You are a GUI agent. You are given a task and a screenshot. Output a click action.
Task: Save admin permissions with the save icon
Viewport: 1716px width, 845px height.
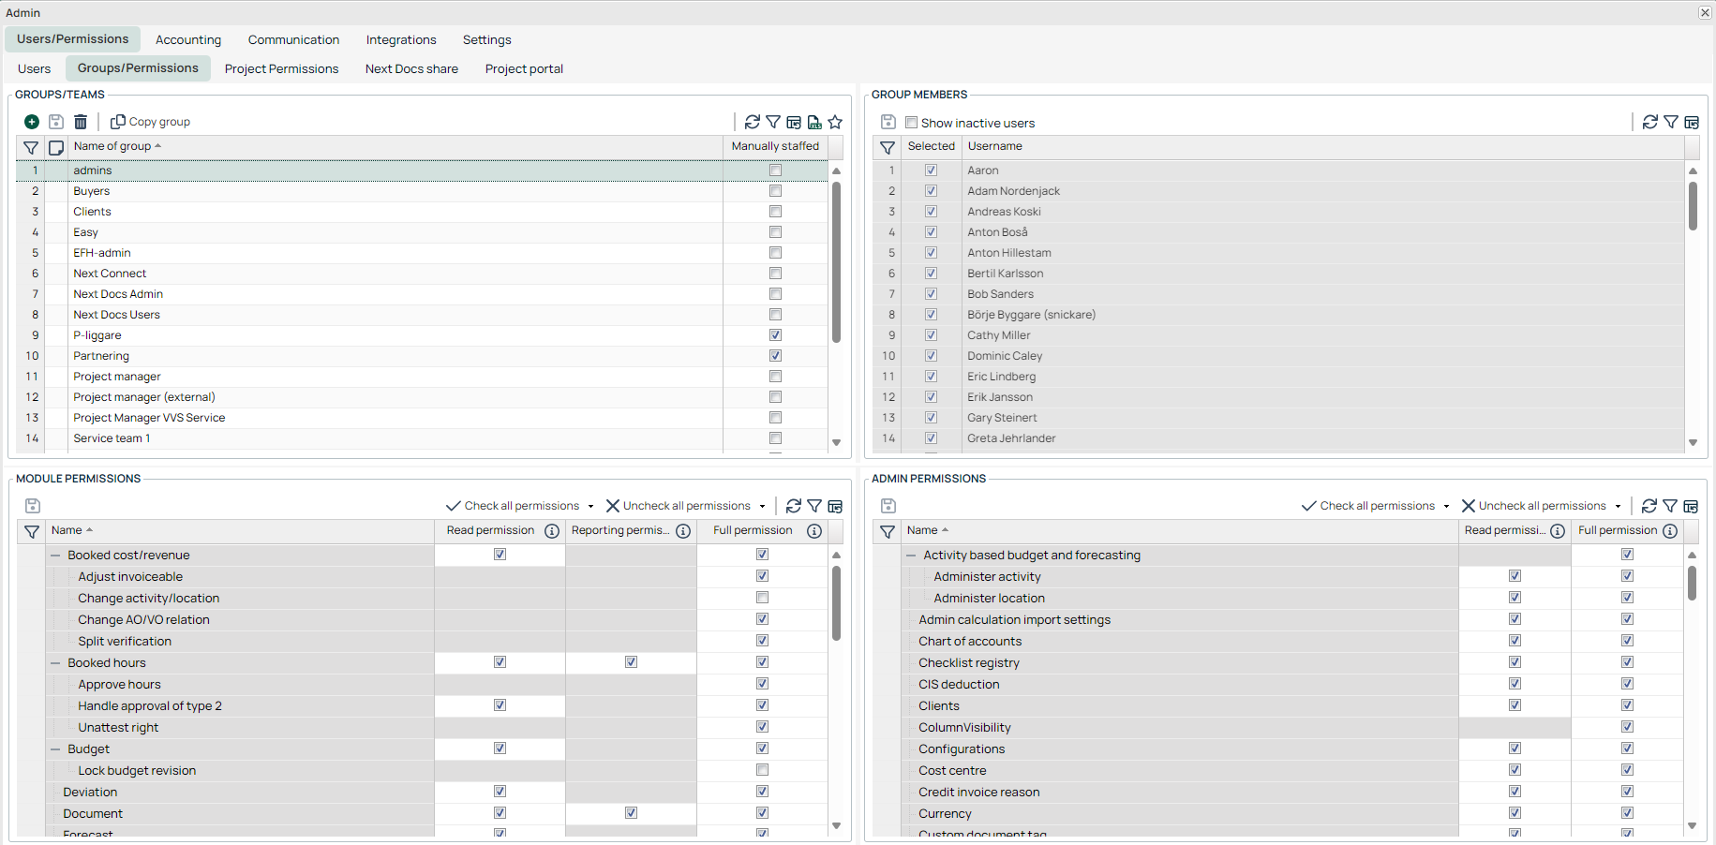click(888, 506)
